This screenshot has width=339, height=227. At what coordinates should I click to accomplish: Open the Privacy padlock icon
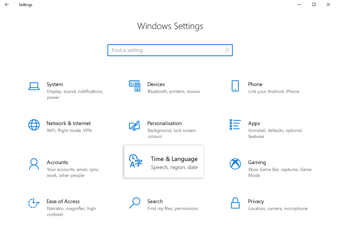pyautogui.click(x=235, y=203)
